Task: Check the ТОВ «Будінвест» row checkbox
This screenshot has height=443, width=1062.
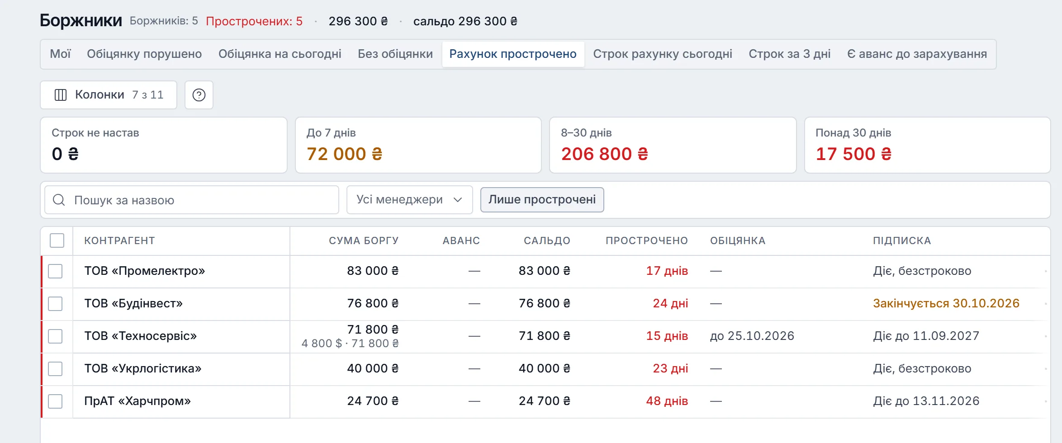Action: tap(55, 304)
